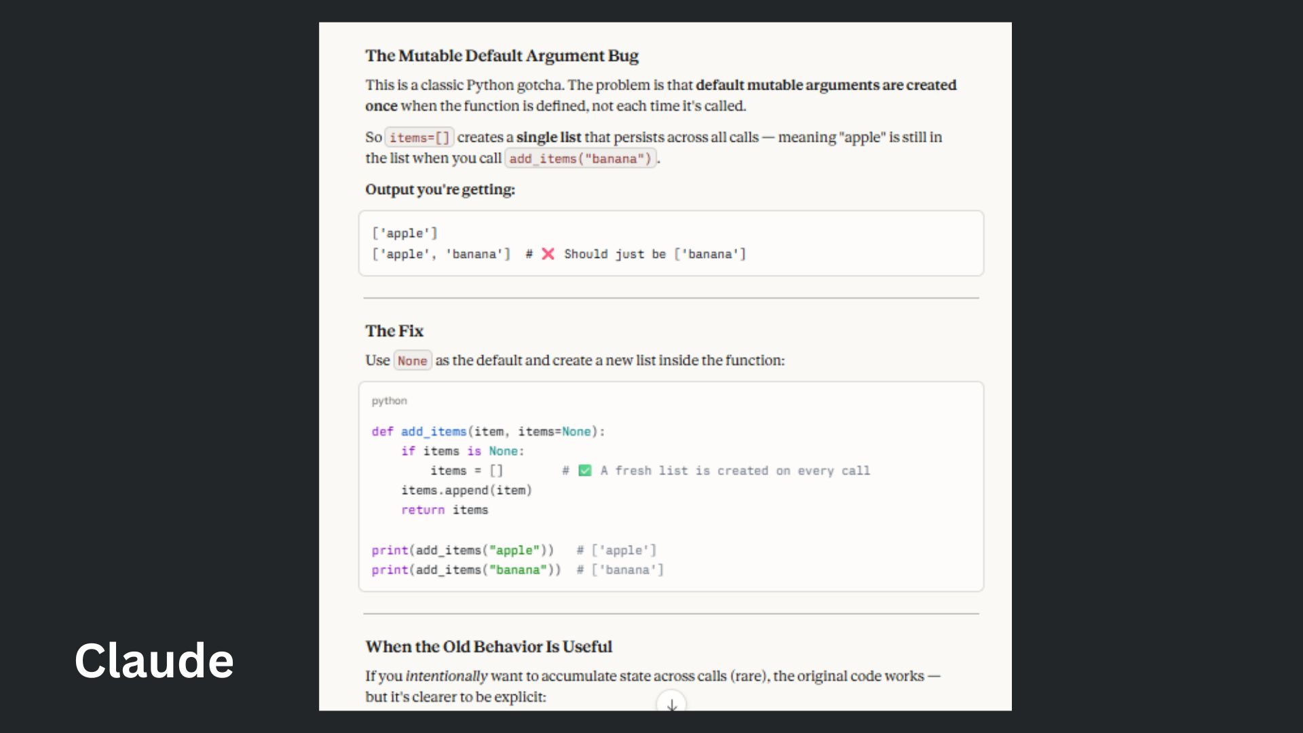
Task: Click the def add_items function definition line
Action: pyautogui.click(x=488, y=432)
